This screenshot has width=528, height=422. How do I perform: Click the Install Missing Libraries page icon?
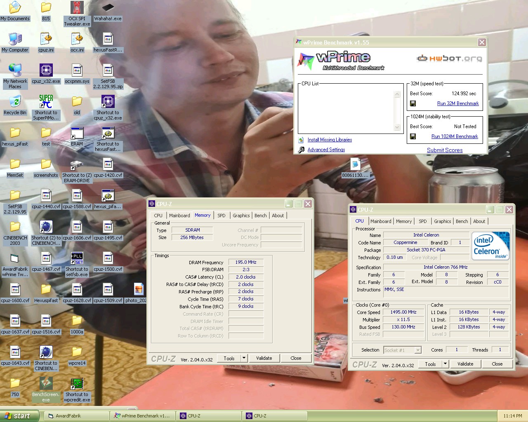pos(301,140)
